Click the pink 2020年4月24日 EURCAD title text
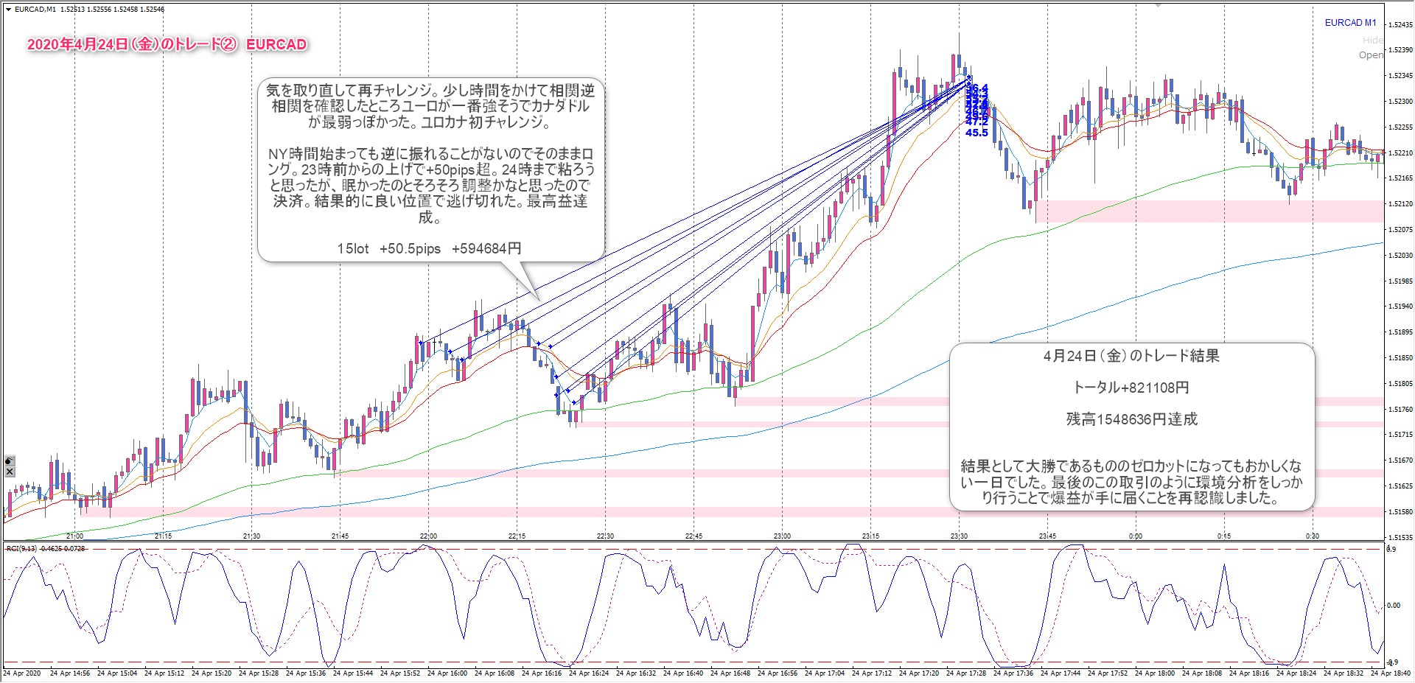This screenshot has height=683, width=1415. pos(167,45)
